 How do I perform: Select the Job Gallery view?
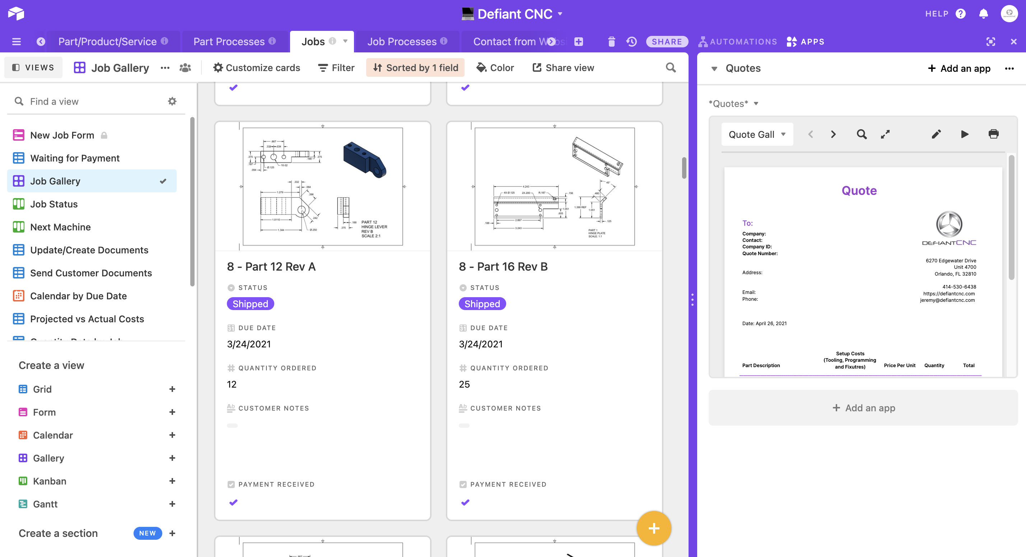coord(56,181)
